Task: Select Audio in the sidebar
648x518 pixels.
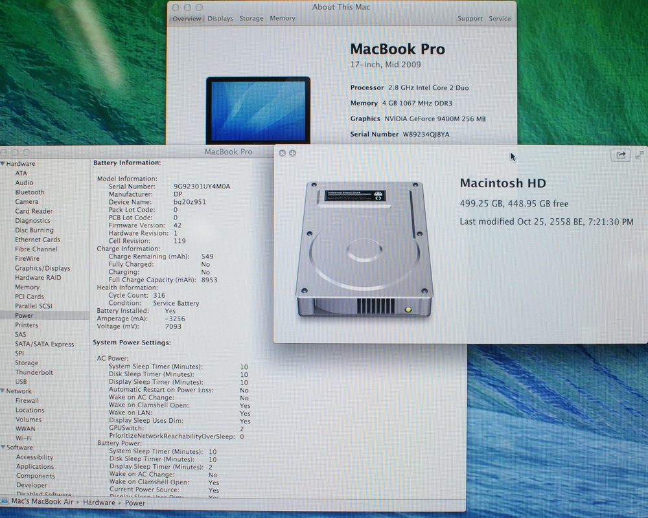Action: coord(25,183)
